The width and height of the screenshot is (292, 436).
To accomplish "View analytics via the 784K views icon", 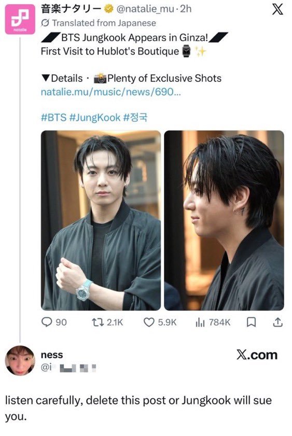I will click(200, 322).
